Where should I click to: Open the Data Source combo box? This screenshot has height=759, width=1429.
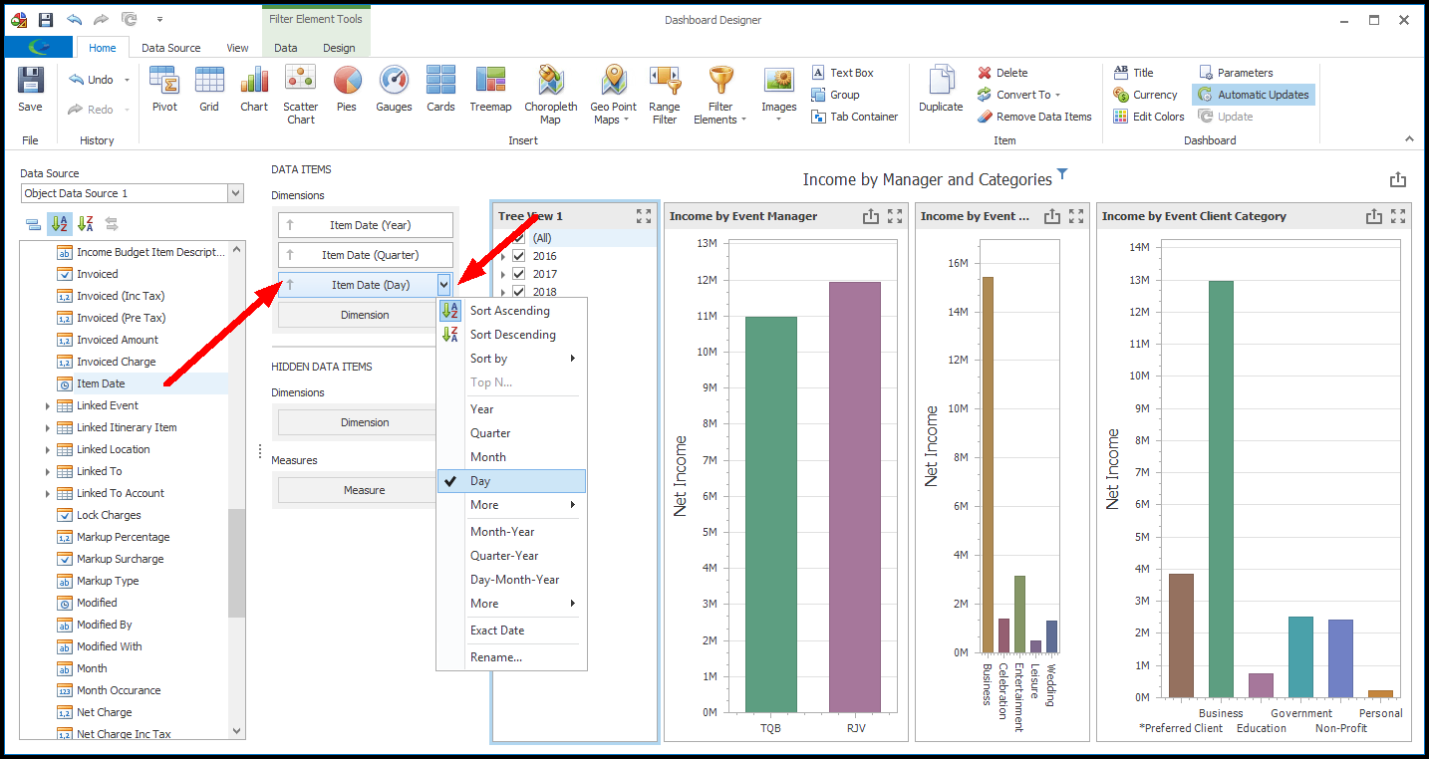[x=132, y=193]
